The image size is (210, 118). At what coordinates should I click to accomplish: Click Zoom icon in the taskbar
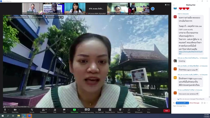pos(29,116)
